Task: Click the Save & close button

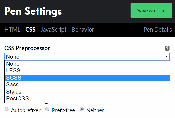Action: 151,10
